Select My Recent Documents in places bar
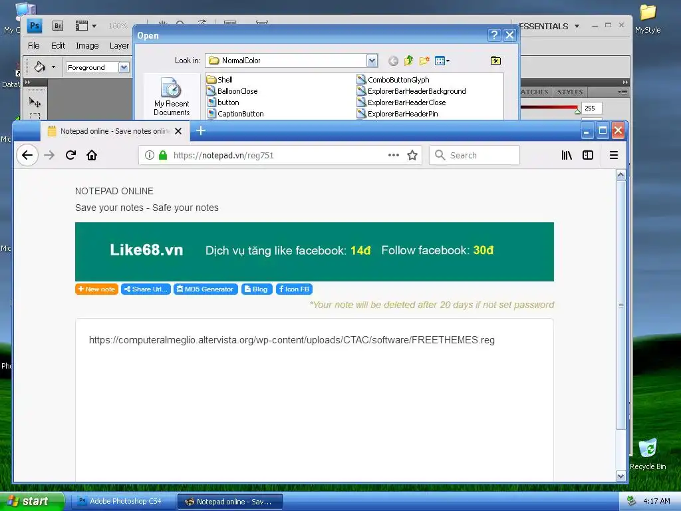The width and height of the screenshot is (681, 511). click(x=172, y=96)
